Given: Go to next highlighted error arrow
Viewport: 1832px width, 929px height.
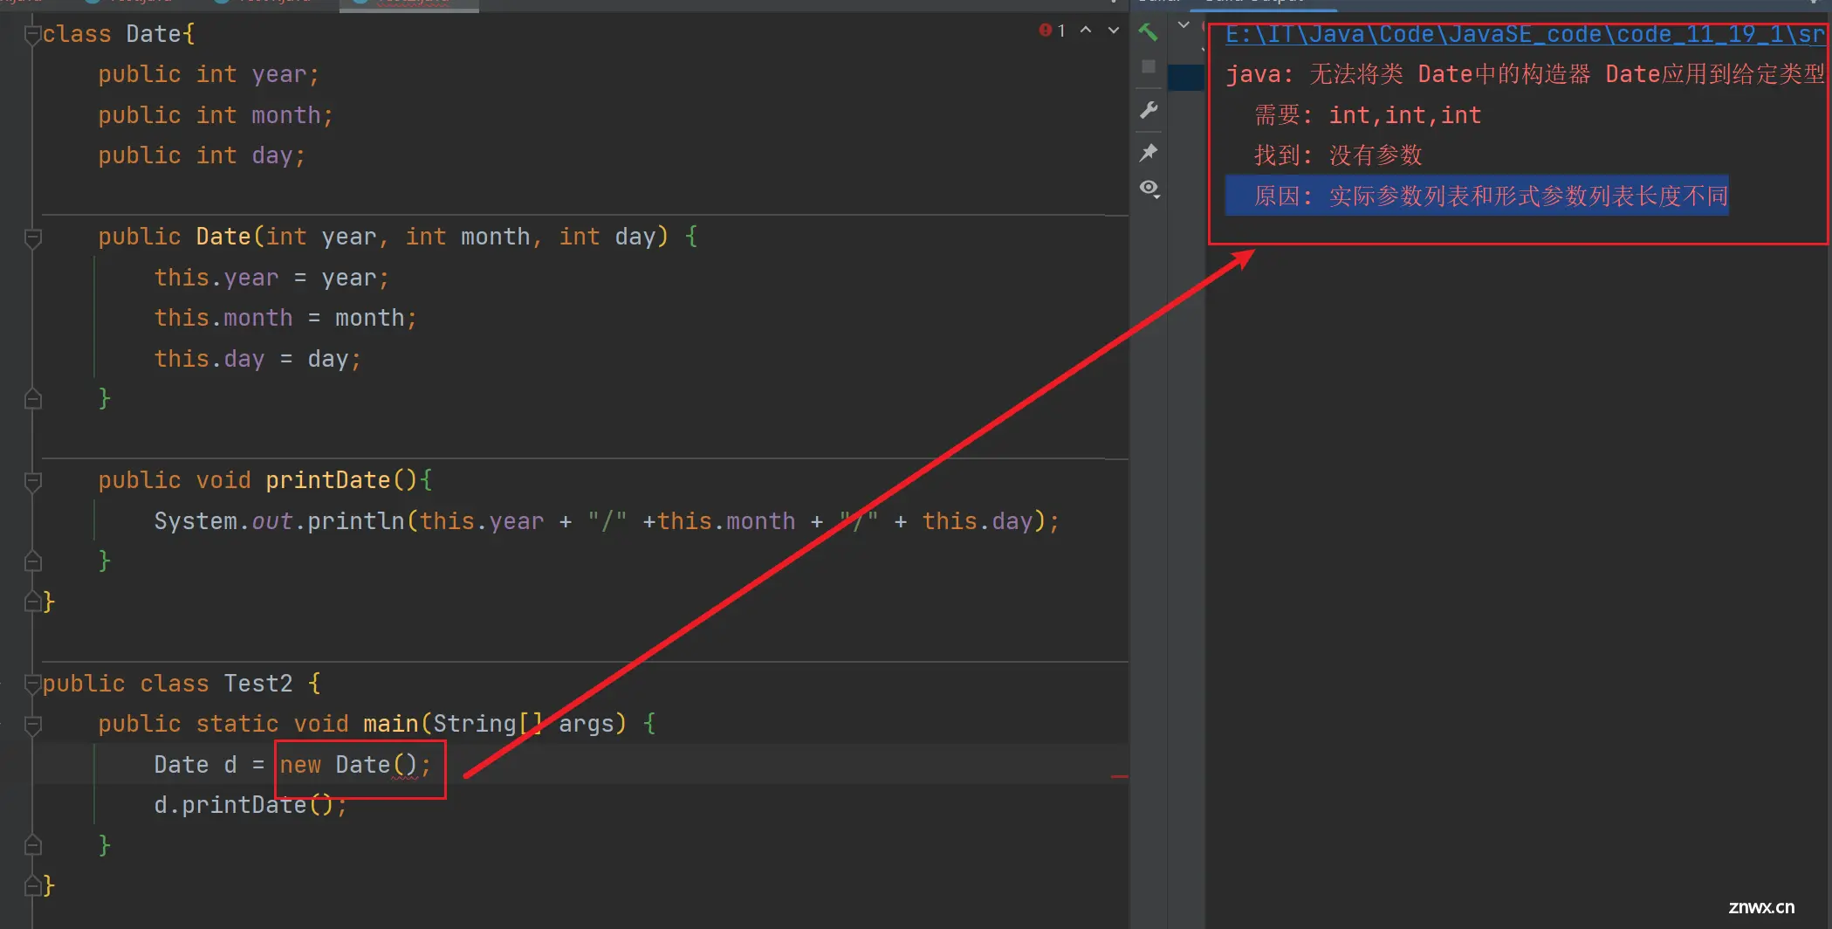Looking at the screenshot, I should [1114, 31].
